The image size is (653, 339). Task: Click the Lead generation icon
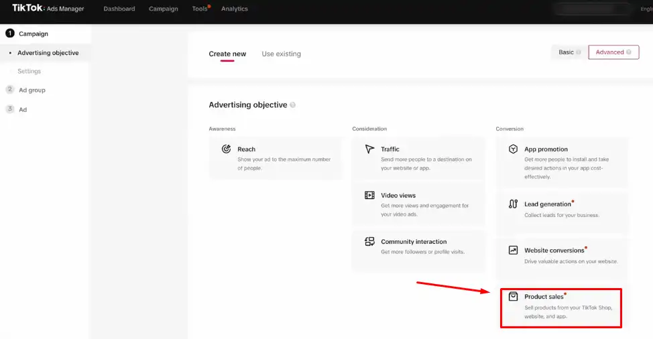click(513, 204)
